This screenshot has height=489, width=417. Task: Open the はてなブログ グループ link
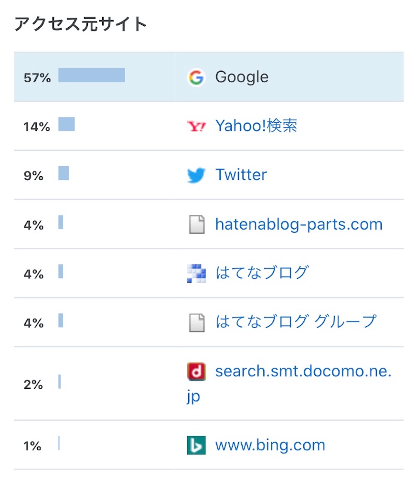(296, 321)
